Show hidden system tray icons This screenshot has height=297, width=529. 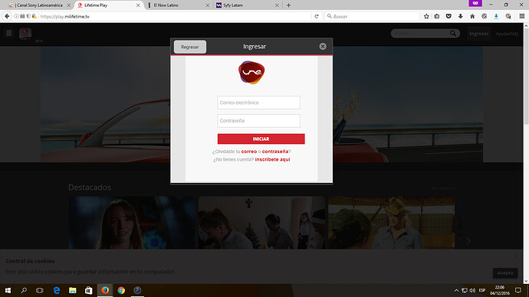tap(456, 290)
